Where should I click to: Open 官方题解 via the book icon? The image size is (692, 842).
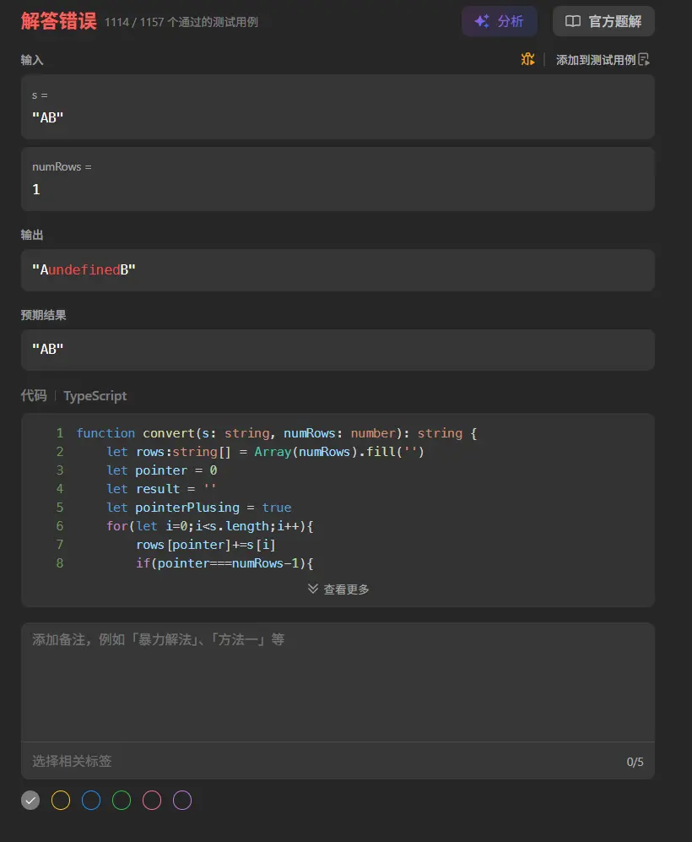573,22
